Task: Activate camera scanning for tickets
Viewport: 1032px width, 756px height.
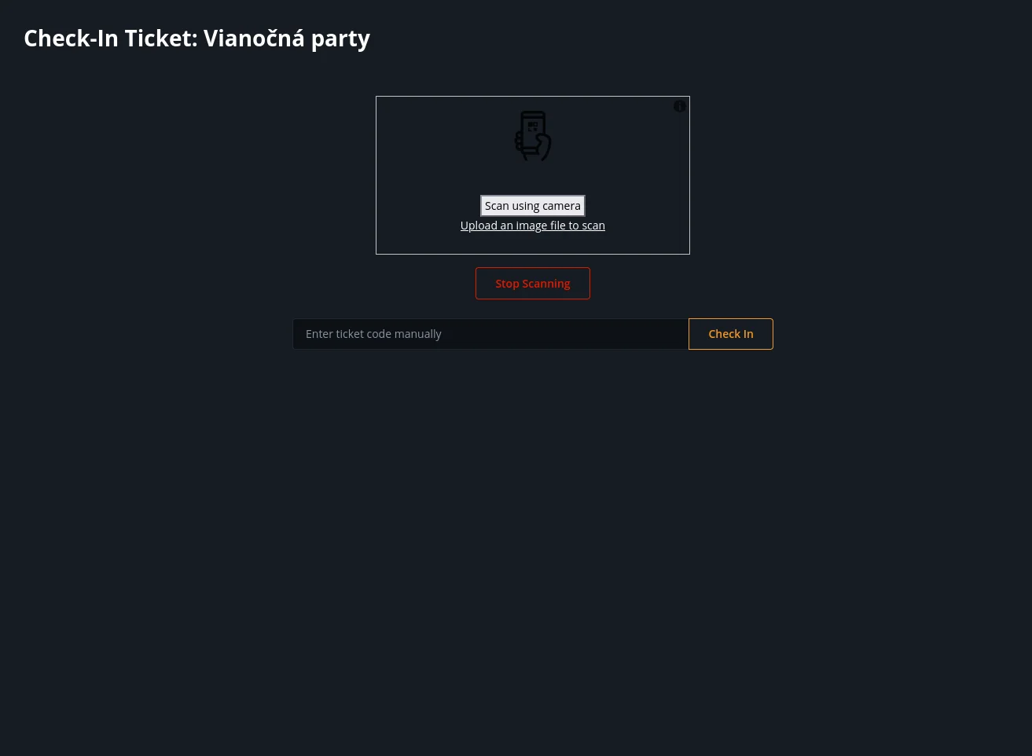Action: click(533, 206)
